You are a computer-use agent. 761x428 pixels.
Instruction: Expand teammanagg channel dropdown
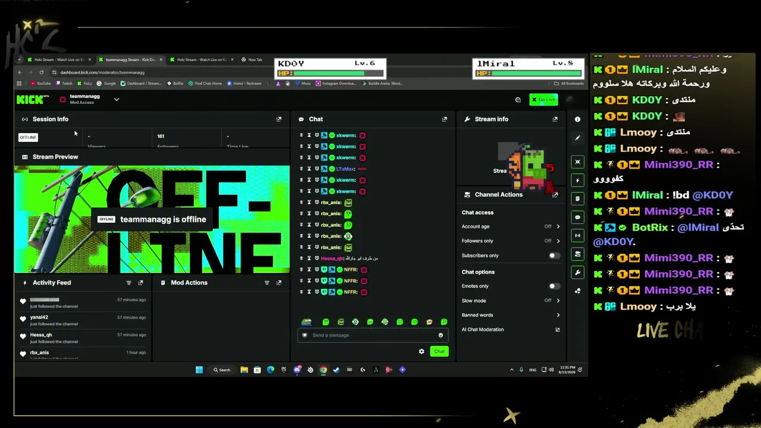click(117, 99)
